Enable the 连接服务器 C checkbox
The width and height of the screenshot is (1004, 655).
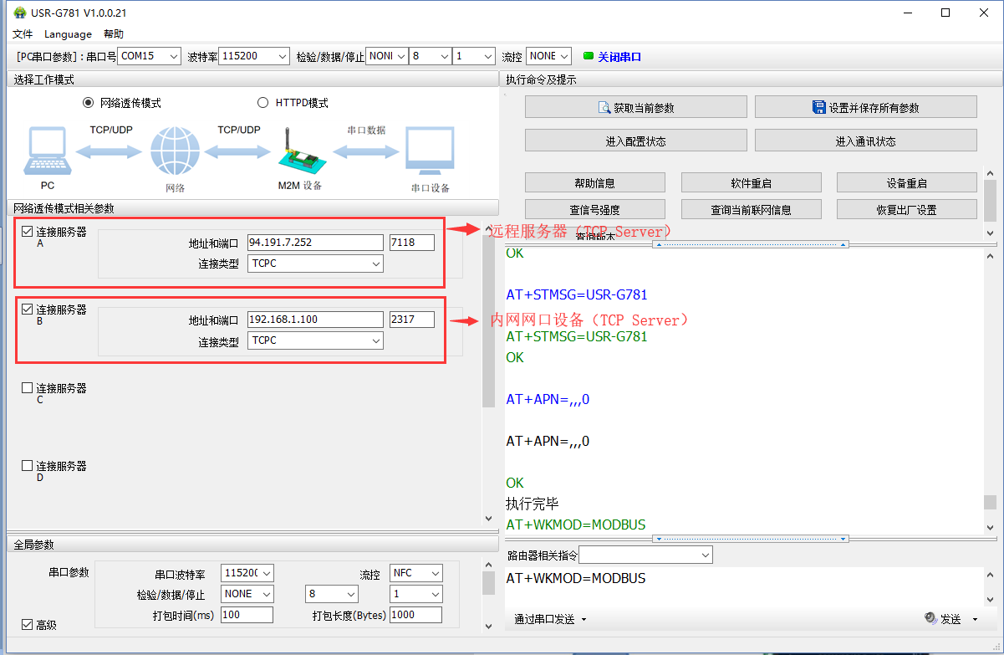click(28, 388)
